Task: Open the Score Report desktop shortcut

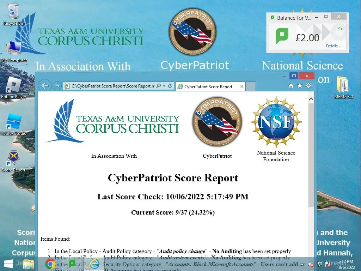Action: tap(13, 161)
